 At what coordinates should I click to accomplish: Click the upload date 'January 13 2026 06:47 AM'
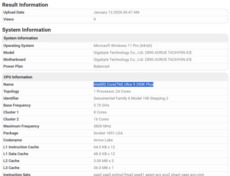click(116, 12)
